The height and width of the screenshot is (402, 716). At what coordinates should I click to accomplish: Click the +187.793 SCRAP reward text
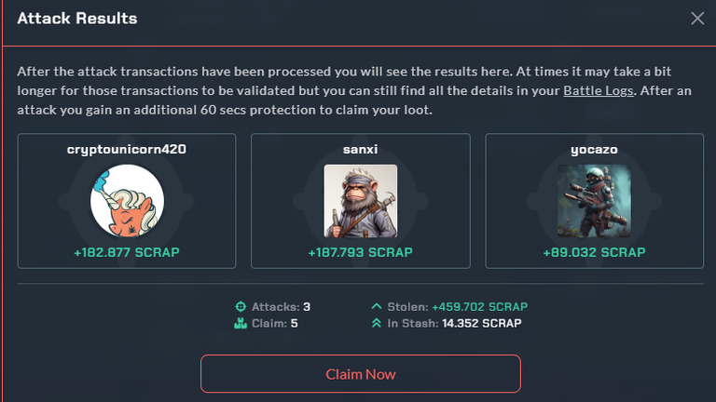pyautogui.click(x=361, y=252)
